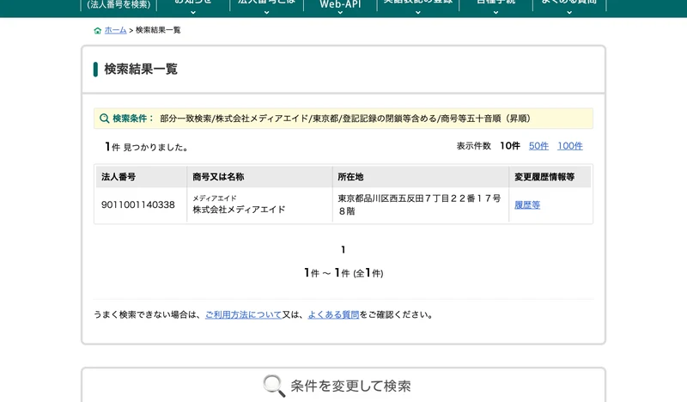Click the large magnifier icon by 条件を変更して検索
687x402 pixels.
(274, 386)
